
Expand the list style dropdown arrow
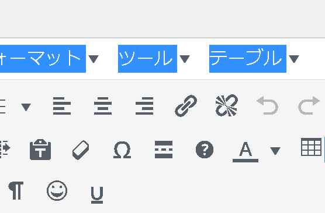pos(26,107)
